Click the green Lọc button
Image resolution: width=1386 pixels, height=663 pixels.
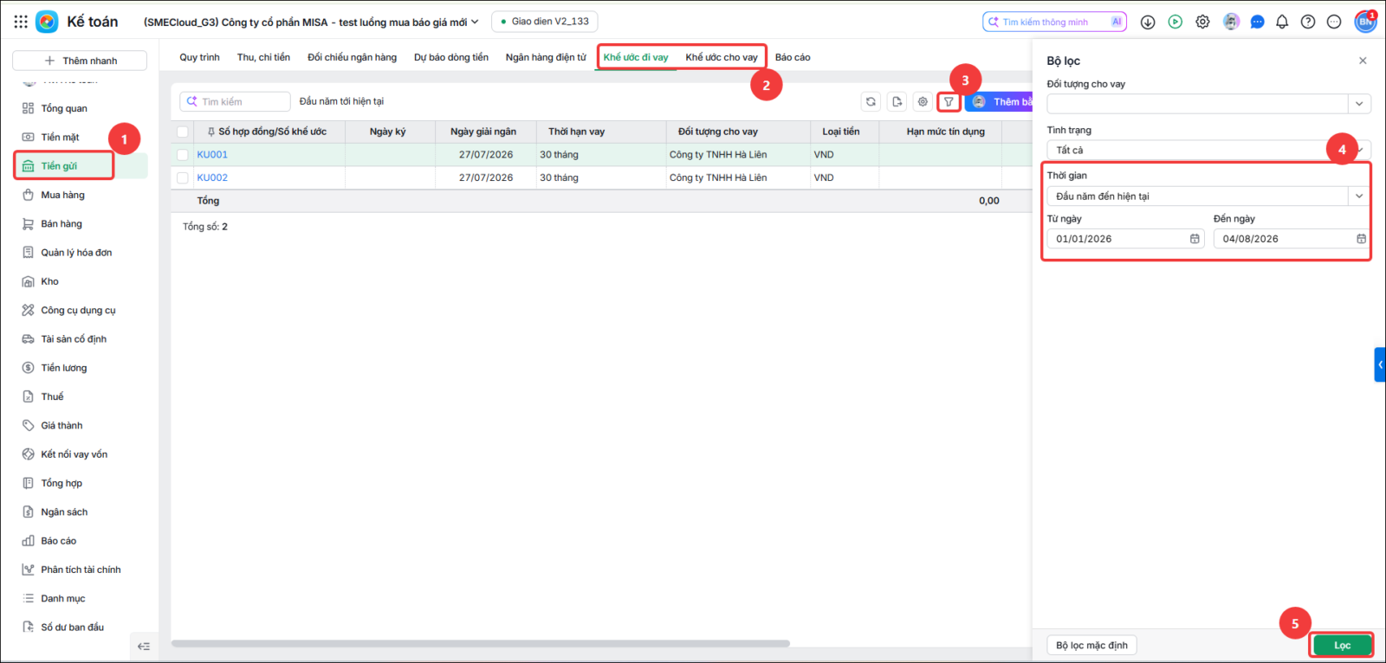(x=1342, y=646)
